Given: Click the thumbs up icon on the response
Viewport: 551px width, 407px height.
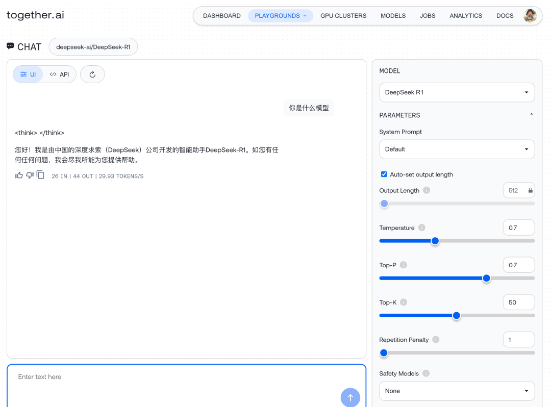Looking at the screenshot, I should pyautogui.click(x=19, y=175).
